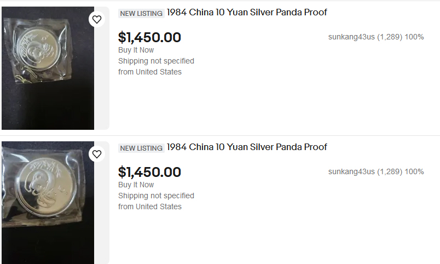This screenshot has width=440, height=264.
Task: Click Buy It Now on the first listing
Action: pyautogui.click(x=136, y=50)
